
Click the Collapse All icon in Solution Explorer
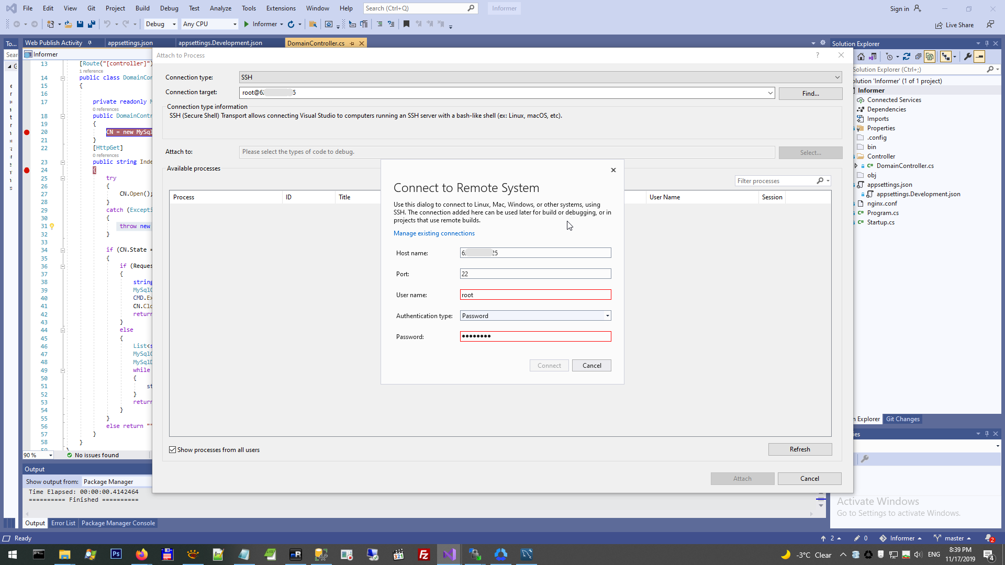[x=918, y=56]
